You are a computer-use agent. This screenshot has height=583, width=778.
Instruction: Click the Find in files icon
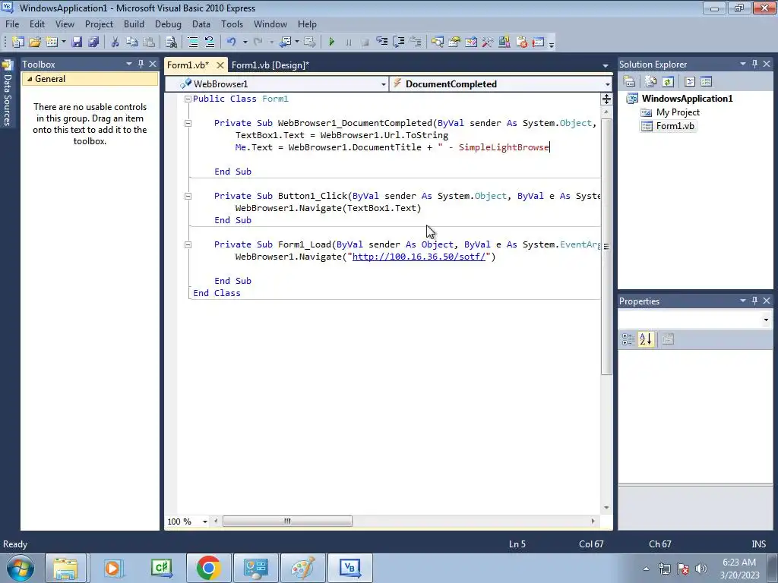(x=171, y=43)
